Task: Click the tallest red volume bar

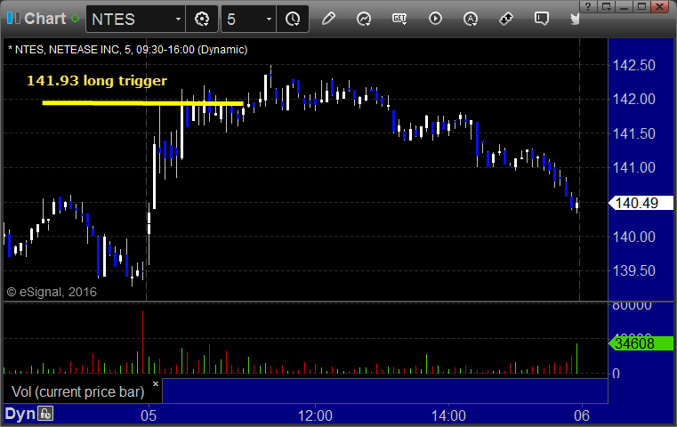Action: click(x=142, y=342)
